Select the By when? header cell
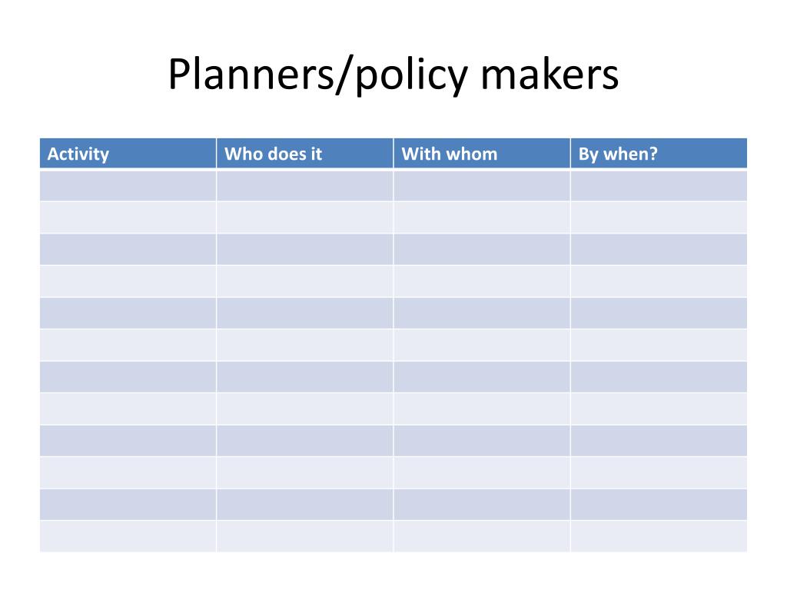Viewport: 787px width, 590px height. (659, 153)
